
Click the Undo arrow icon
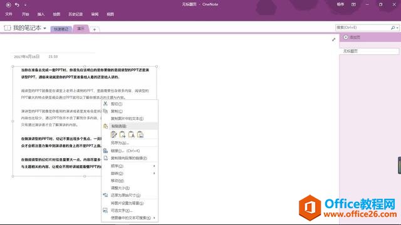17,4
